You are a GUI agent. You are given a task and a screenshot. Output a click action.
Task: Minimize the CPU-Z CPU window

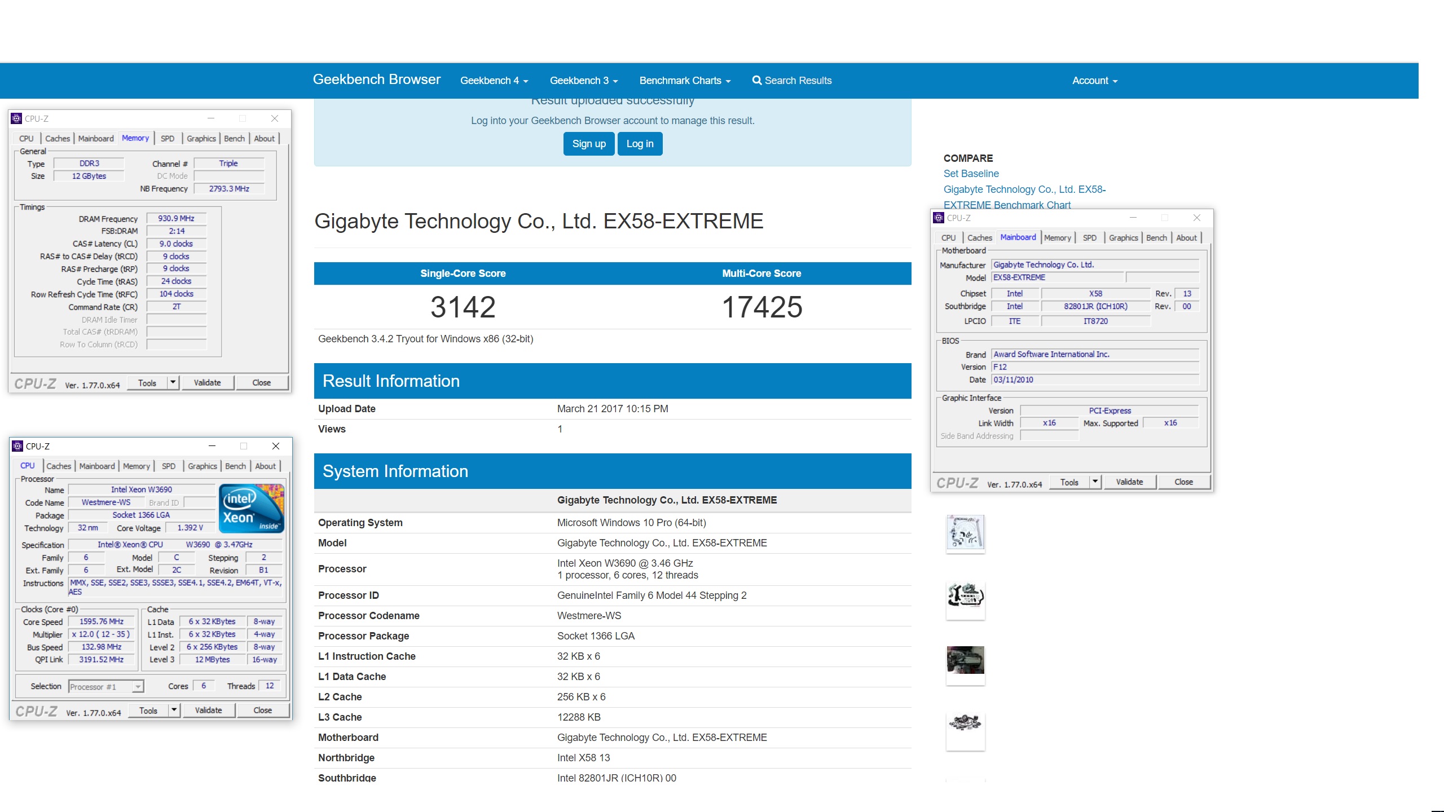coord(212,446)
